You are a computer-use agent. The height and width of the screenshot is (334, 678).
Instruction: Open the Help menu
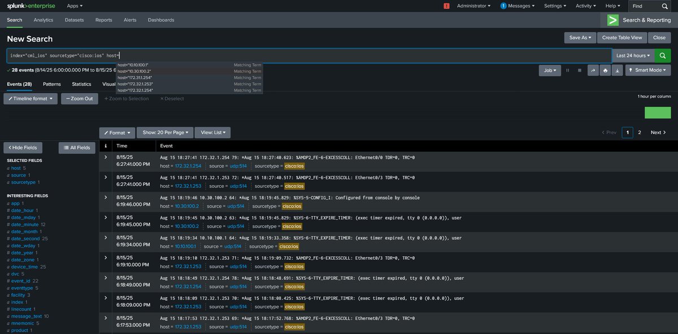click(x=612, y=6)
